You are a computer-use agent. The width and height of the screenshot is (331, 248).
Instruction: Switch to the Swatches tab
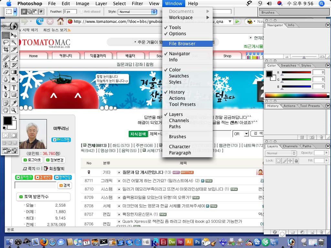(x=288, y=66)
